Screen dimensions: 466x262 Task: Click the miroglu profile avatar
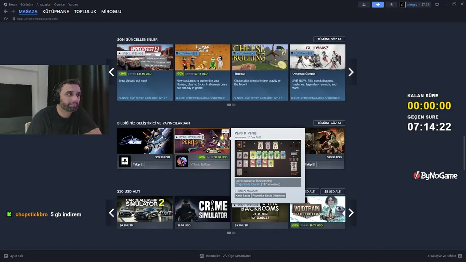pos(402,5)
